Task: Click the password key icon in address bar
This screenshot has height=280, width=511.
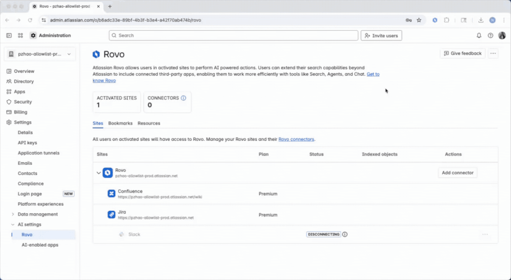Action: click(x=409, y=20)
